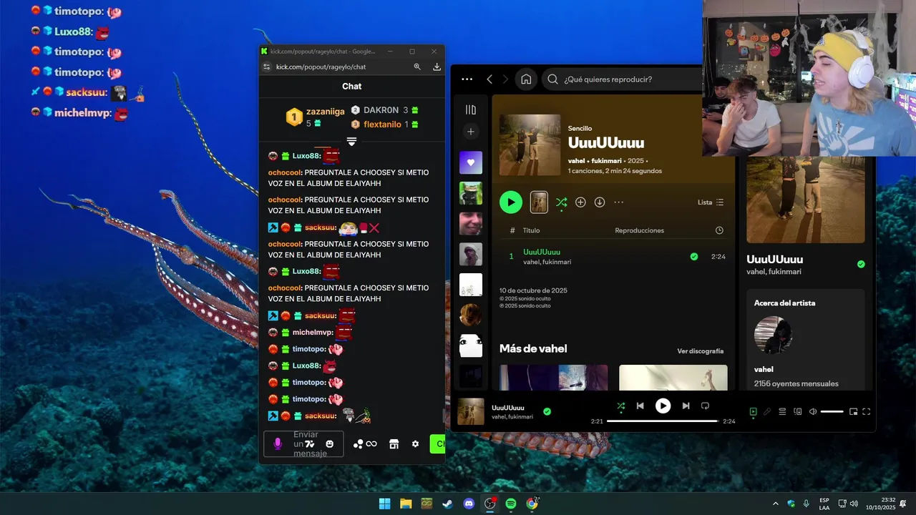Image resolution: width=916 pixels, height=515 pixels.
Task: Click the create playlist plus icon in Spotify sidebar
Action: tap(470, 132)
